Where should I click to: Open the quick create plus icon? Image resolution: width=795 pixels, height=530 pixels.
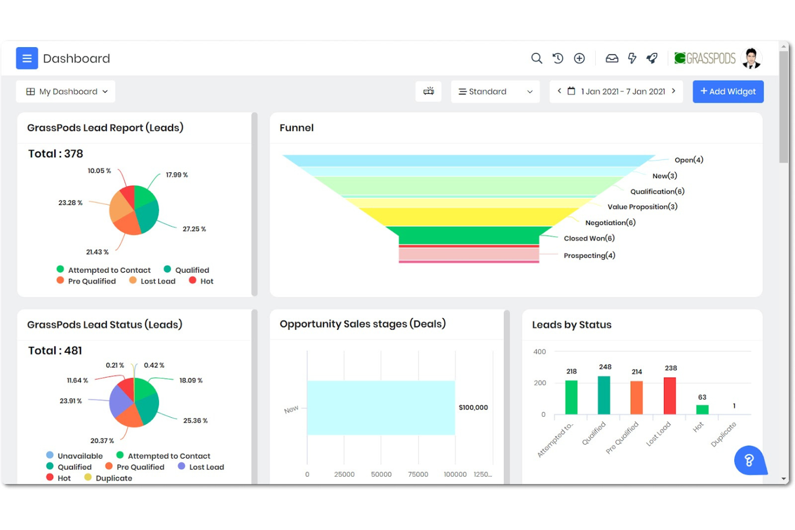(x=579, y=58)
